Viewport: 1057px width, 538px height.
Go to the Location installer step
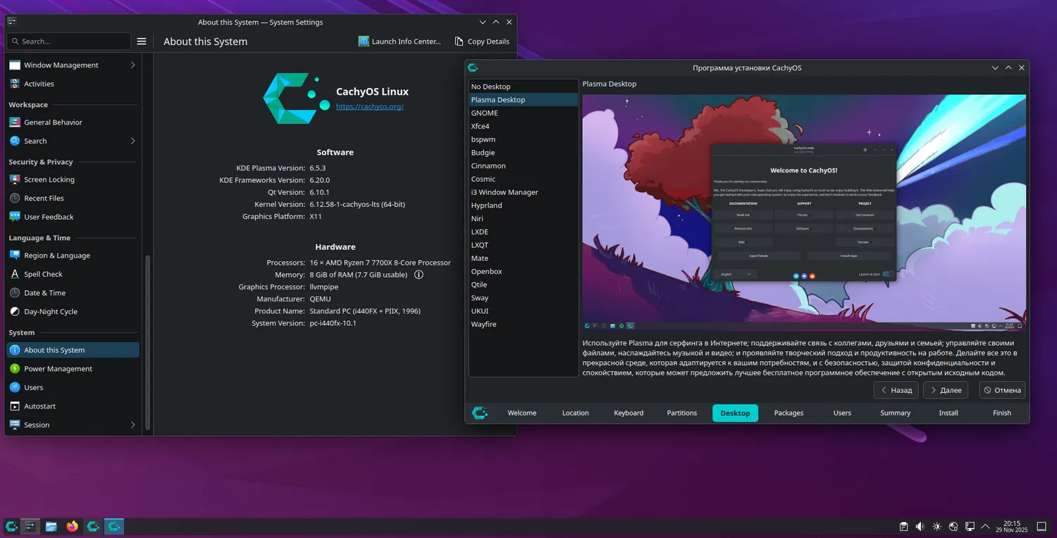tap(575, 413)
